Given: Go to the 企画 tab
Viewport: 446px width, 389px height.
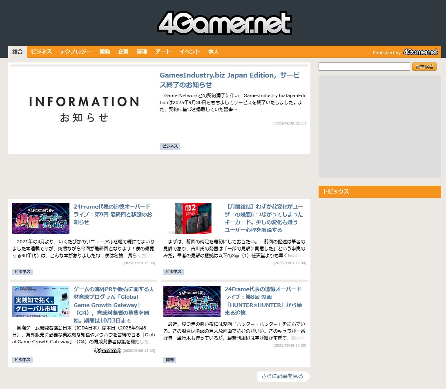Looking at the screenshot, I should point(123,52).
